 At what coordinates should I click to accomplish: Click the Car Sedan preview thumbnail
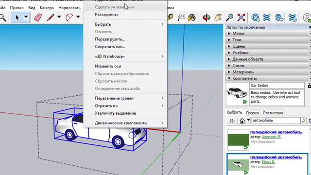pos(237,94)
